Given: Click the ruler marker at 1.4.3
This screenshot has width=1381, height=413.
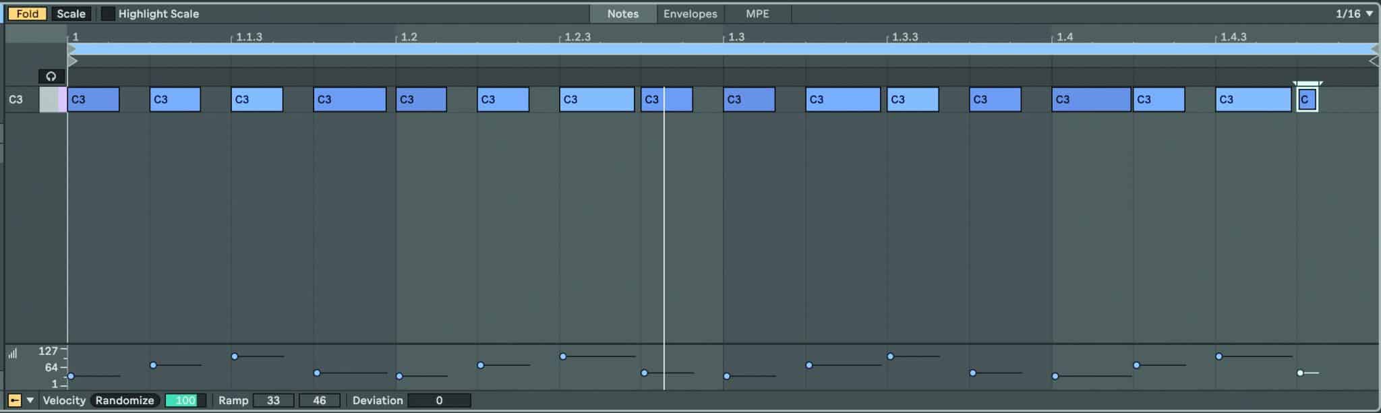Looking at the screenshot, I should [1233, 36].
